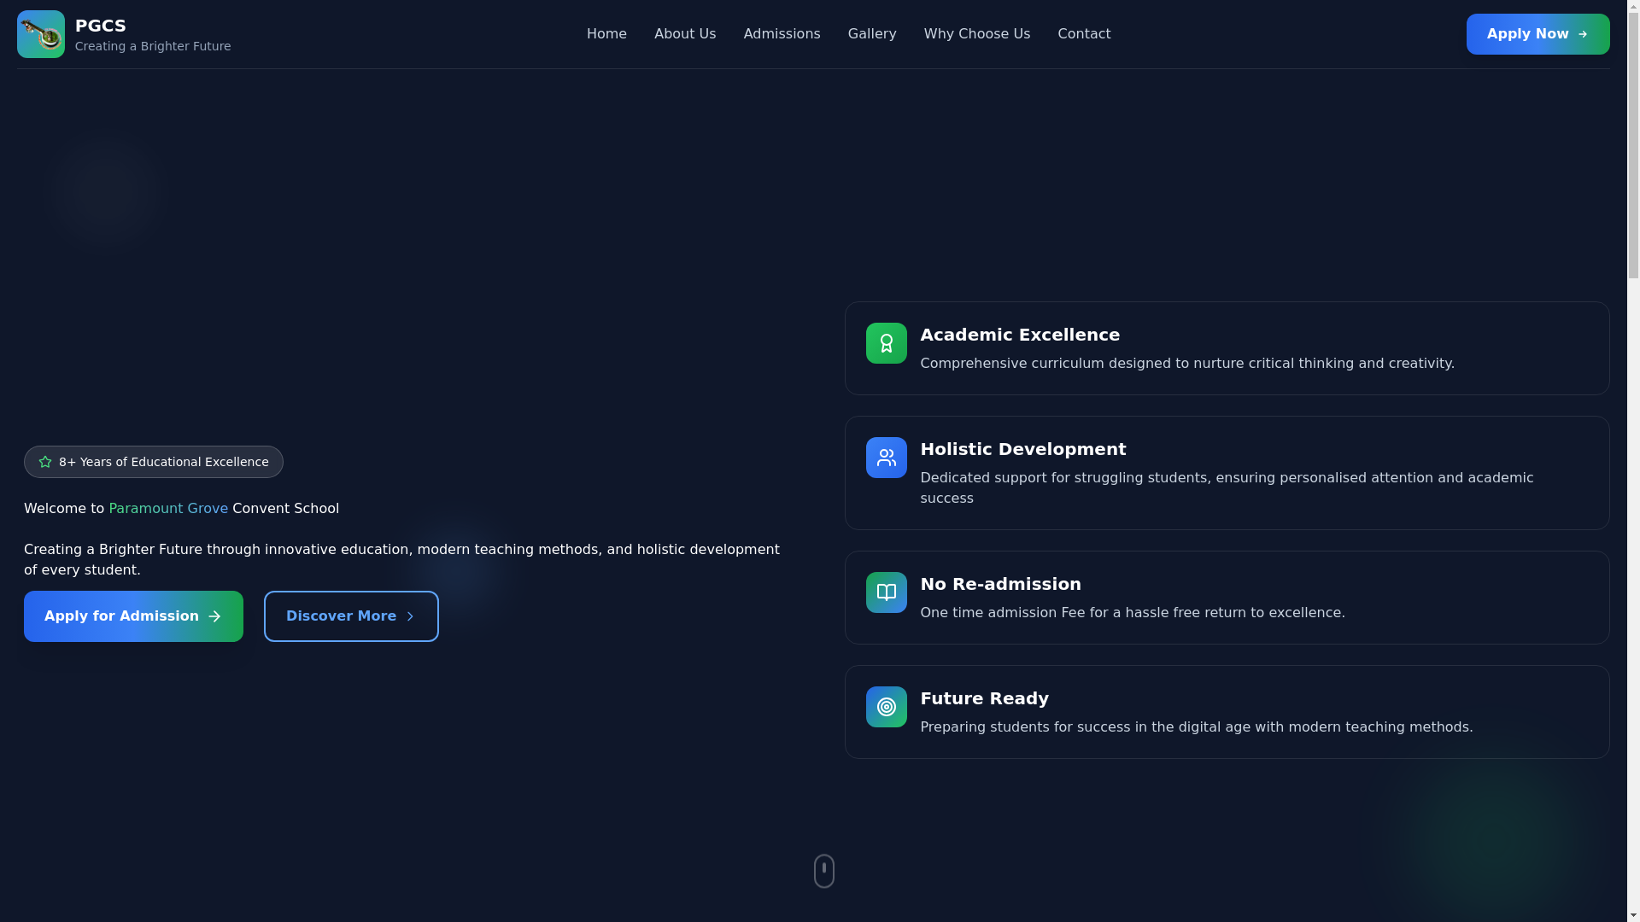
Task: Click the No Re-admission open book icon
Action: point(886,592)
